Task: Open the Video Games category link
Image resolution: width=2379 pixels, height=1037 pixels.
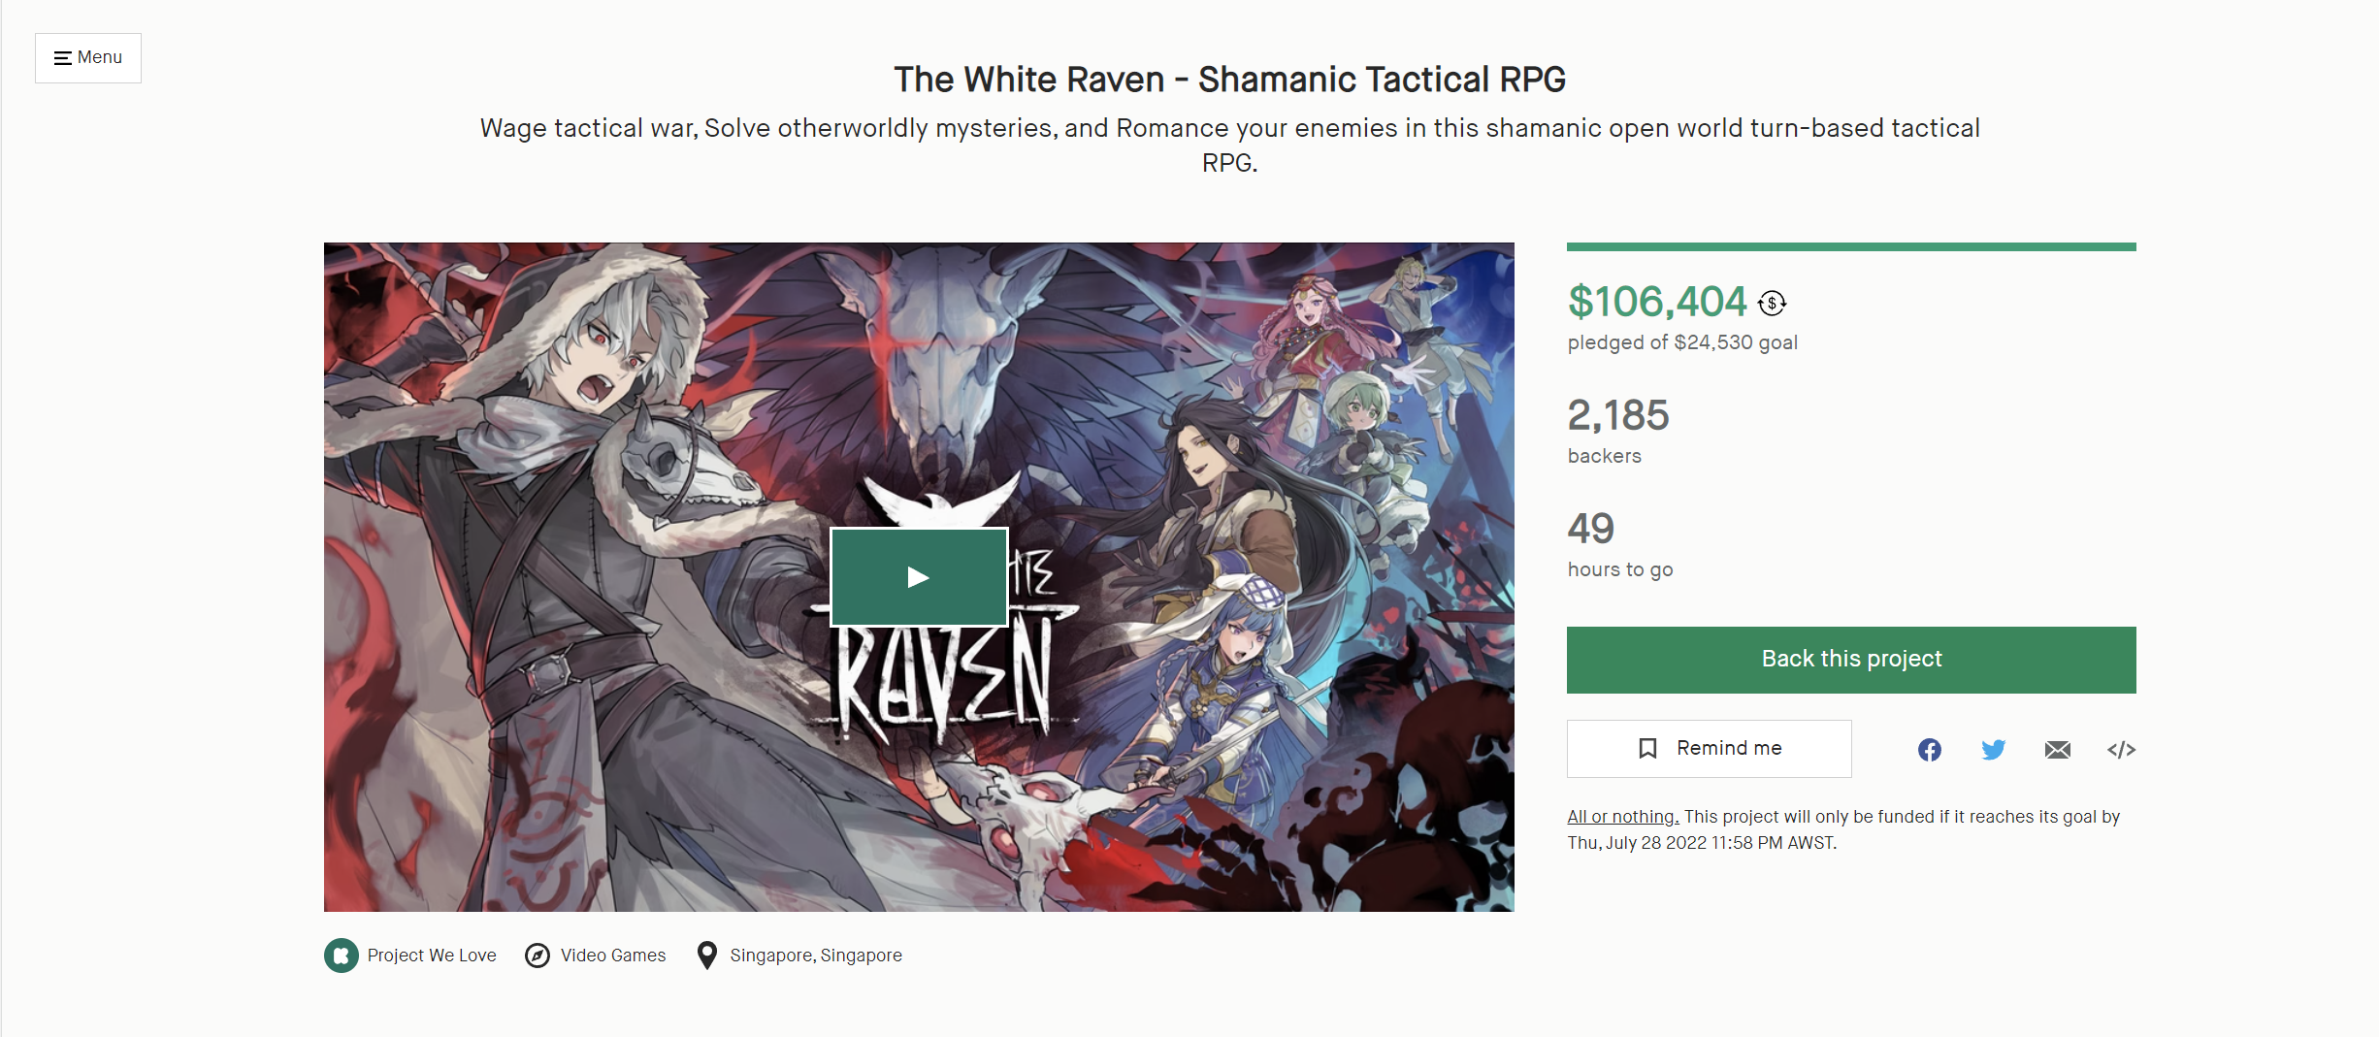Action: click(613, 956)
